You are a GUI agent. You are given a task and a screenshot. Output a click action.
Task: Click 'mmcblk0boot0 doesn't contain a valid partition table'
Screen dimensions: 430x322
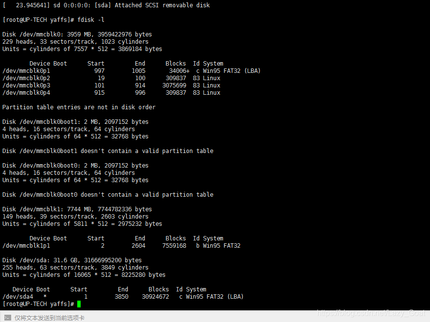(x=108, y=195)
